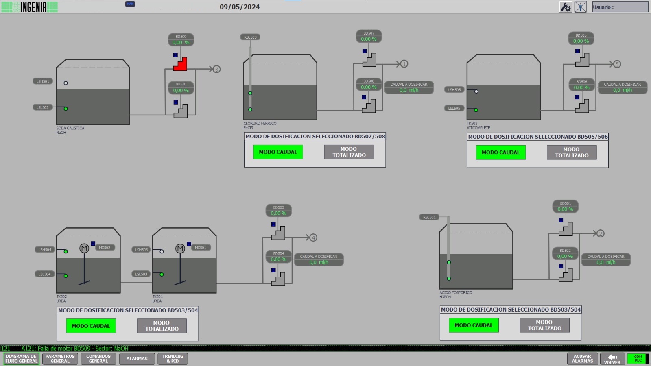Open the tools and settings icon
The height and width of the screenshot is (366, 651).
coord(566,7)
